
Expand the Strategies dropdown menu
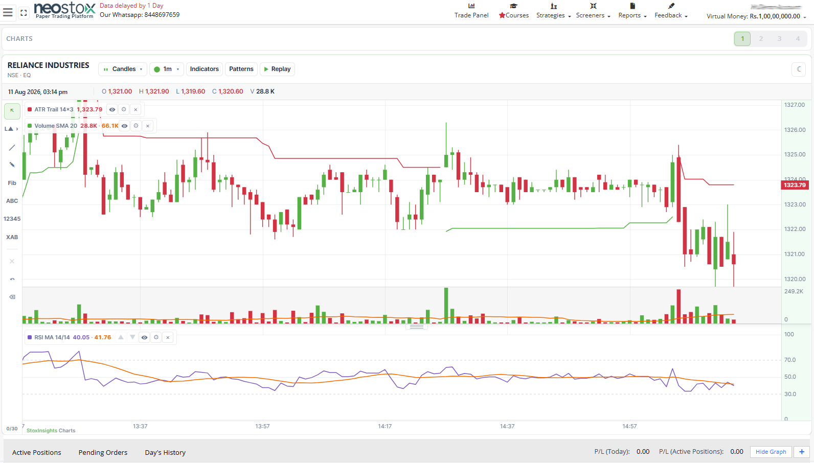[553, 11]
